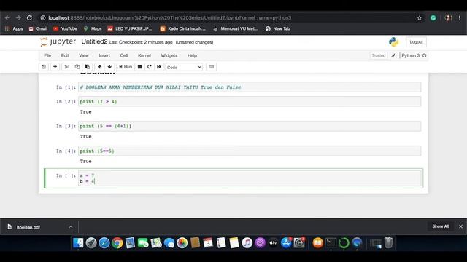The image size is (467, 262).
Task: Select the comment cell In [1]
Action: [x=250, y=87]
